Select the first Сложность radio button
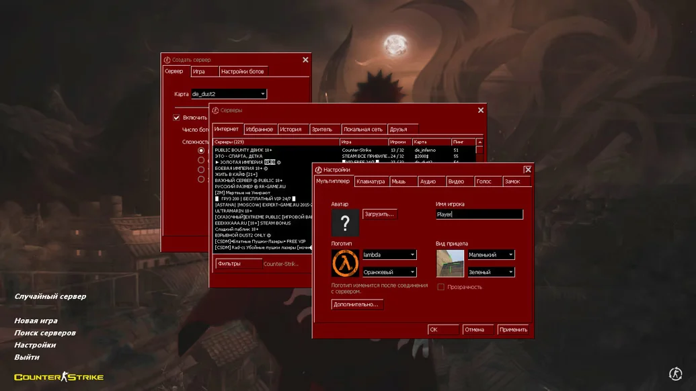 pos(201,151)
